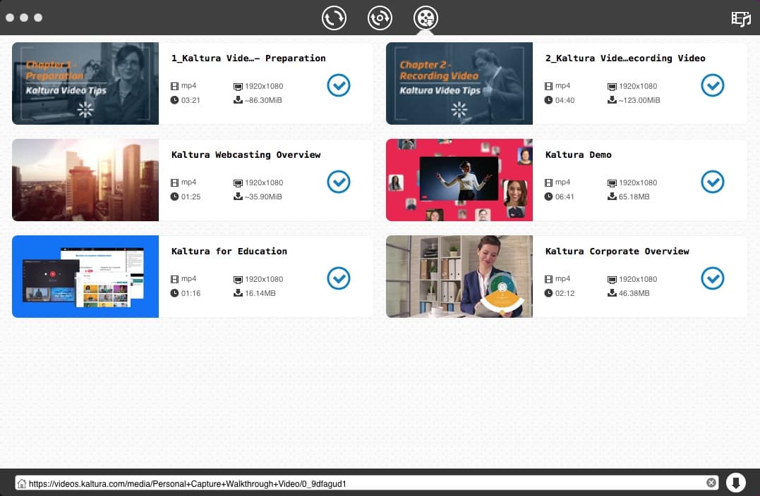This screenshot has width=760, height=496.
Task: Click the monitor icon in Kaltura for Education
Action: pyautogui.click(x=238, y=280)
